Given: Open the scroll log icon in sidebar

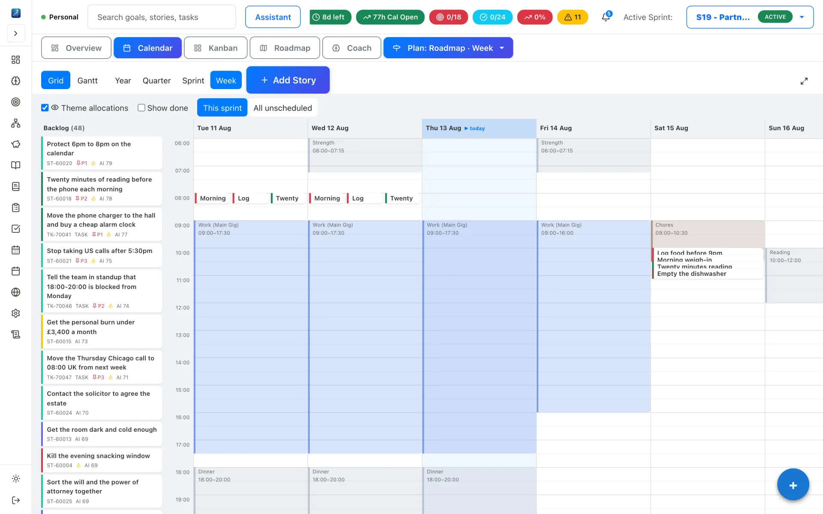Looking at the screenshot, I should 16,335.
